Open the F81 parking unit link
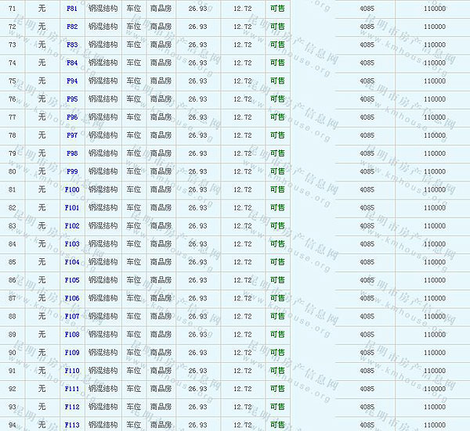This screenshot has height=431, width=470. pyautogui.click(x=71, y=9)
